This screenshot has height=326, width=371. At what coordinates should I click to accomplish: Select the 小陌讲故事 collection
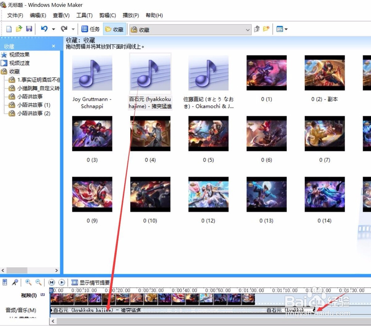[30, 97]
